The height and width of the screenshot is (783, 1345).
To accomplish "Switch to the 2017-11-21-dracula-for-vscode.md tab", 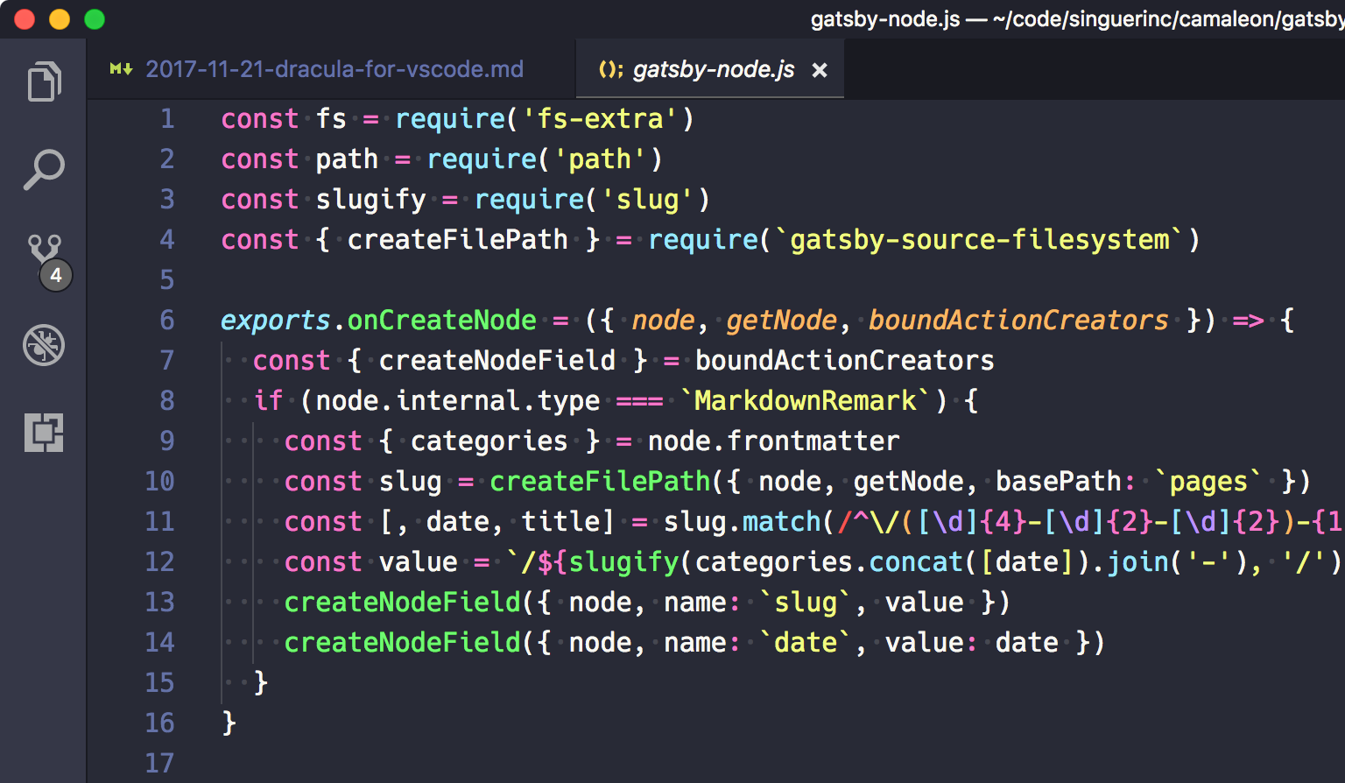I will [333, 69].
